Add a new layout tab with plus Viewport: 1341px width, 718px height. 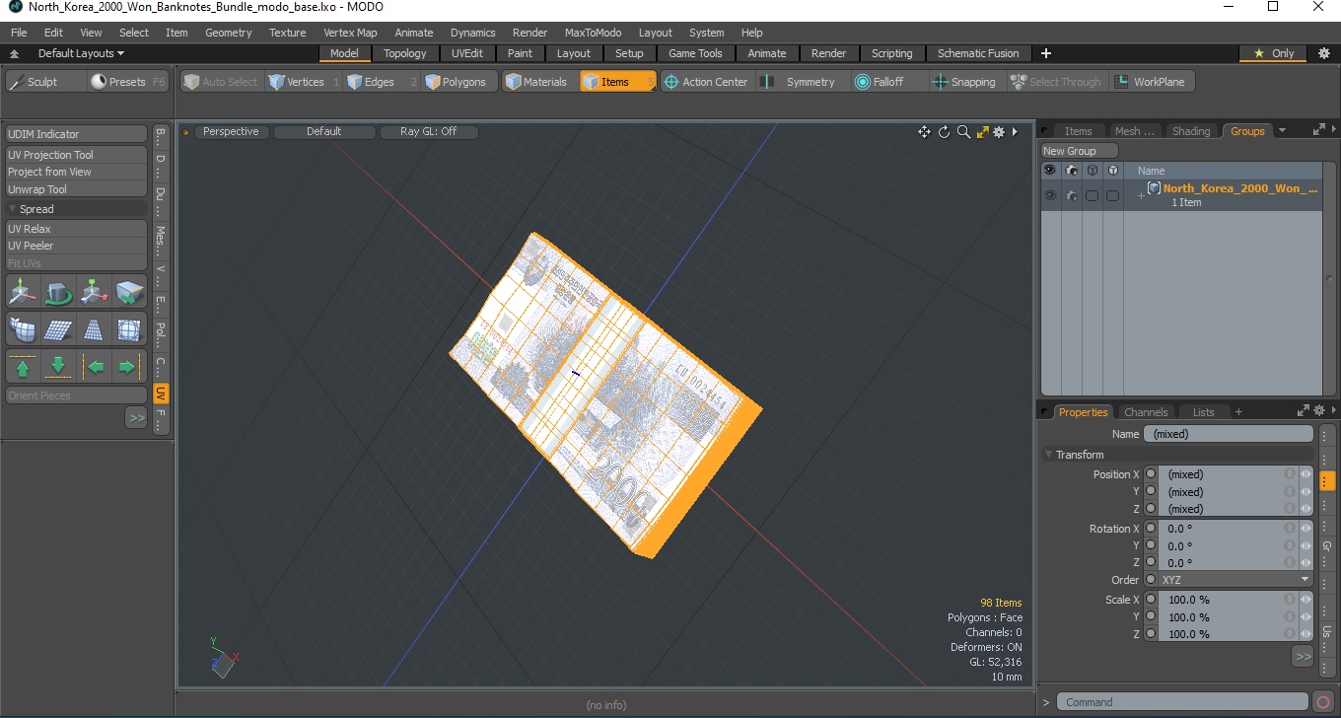[x=1046, y=53]
